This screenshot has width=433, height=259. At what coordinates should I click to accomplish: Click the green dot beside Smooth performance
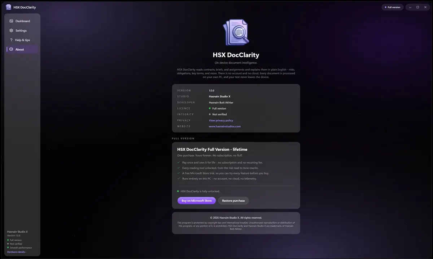(x=8, y=248)
